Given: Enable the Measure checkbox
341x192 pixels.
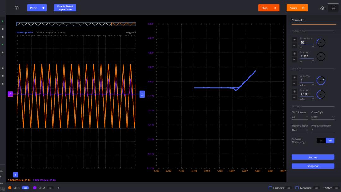Looking at the screenshot, I should pos(297,188).
